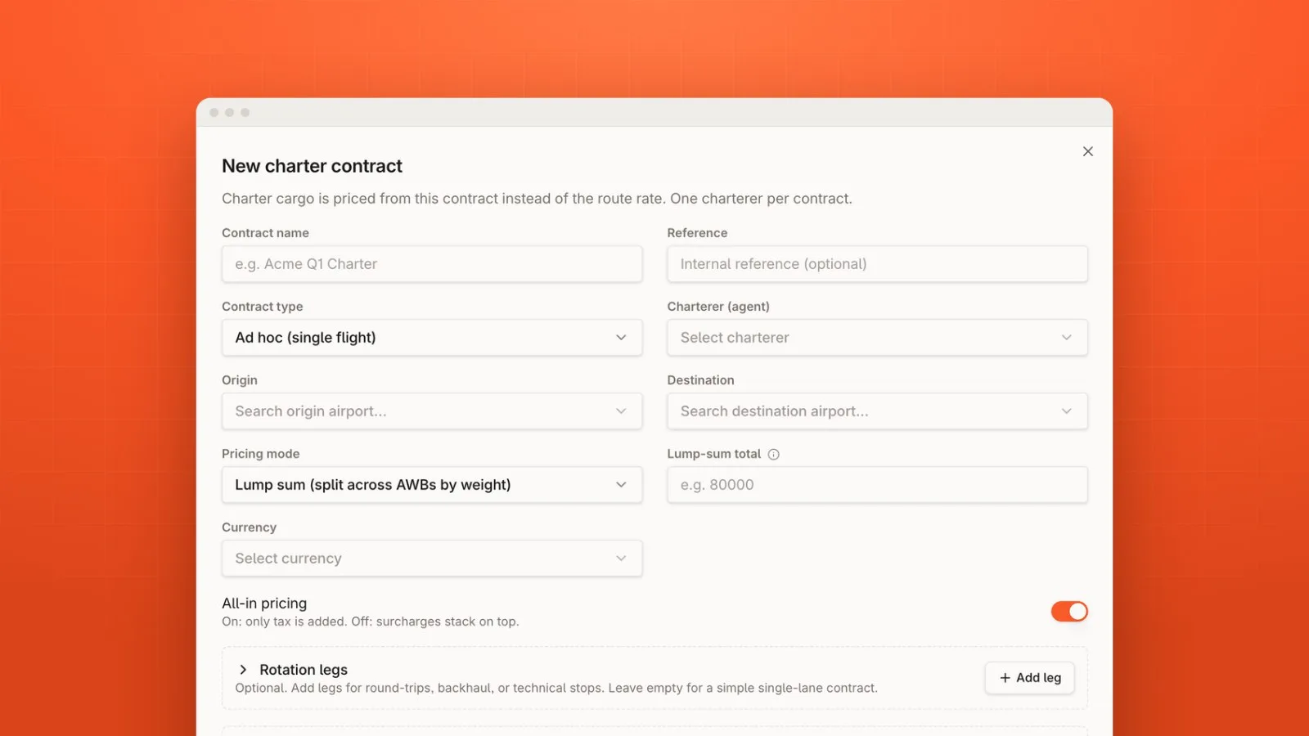Click the Lump-sum total info icon
Screen dimensions: 1309x736
click(773, 455)
